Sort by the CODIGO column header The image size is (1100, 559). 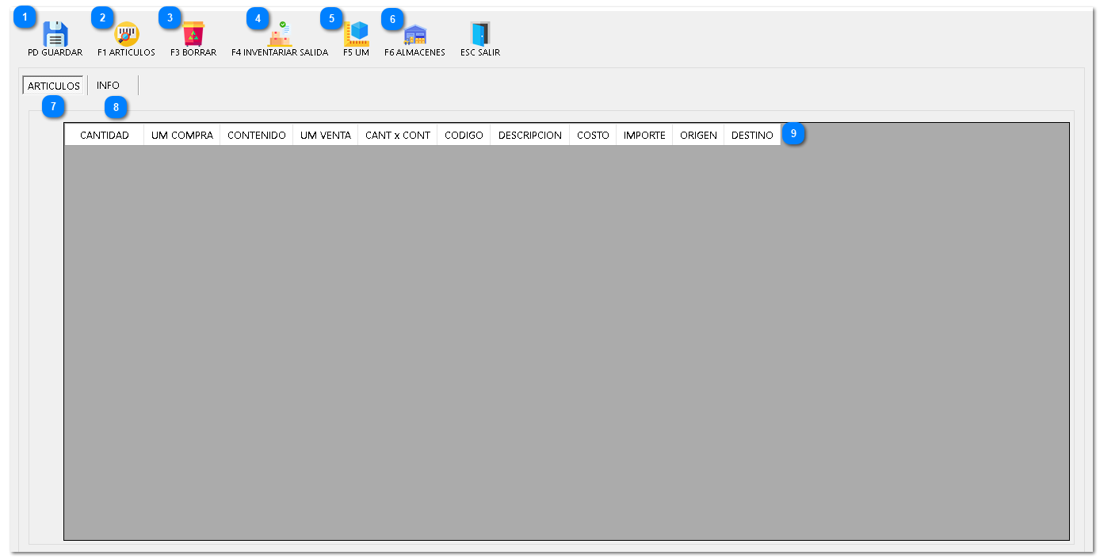pos(464,136)
